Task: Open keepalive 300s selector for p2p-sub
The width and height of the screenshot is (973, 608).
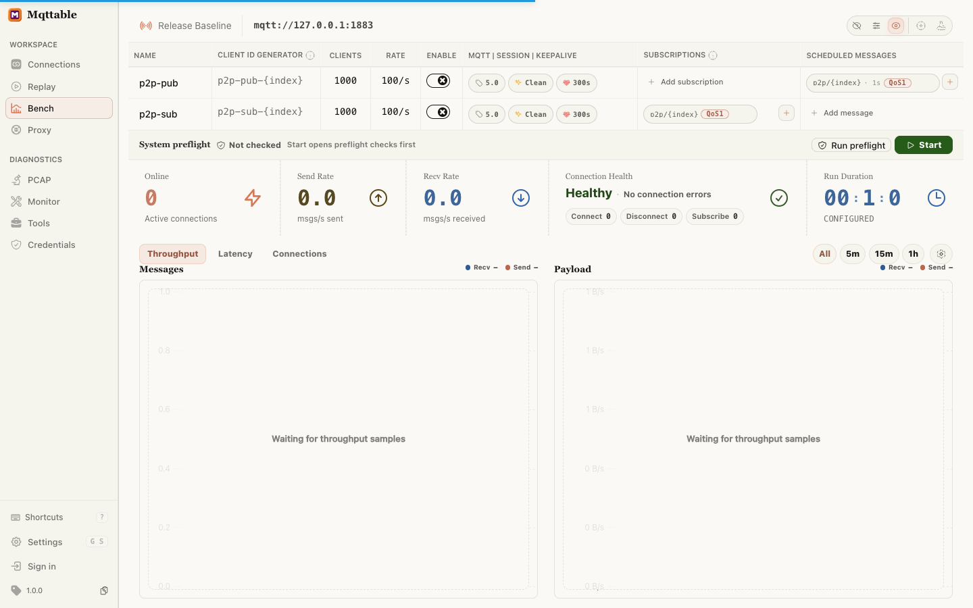Action: coord(576,114)
